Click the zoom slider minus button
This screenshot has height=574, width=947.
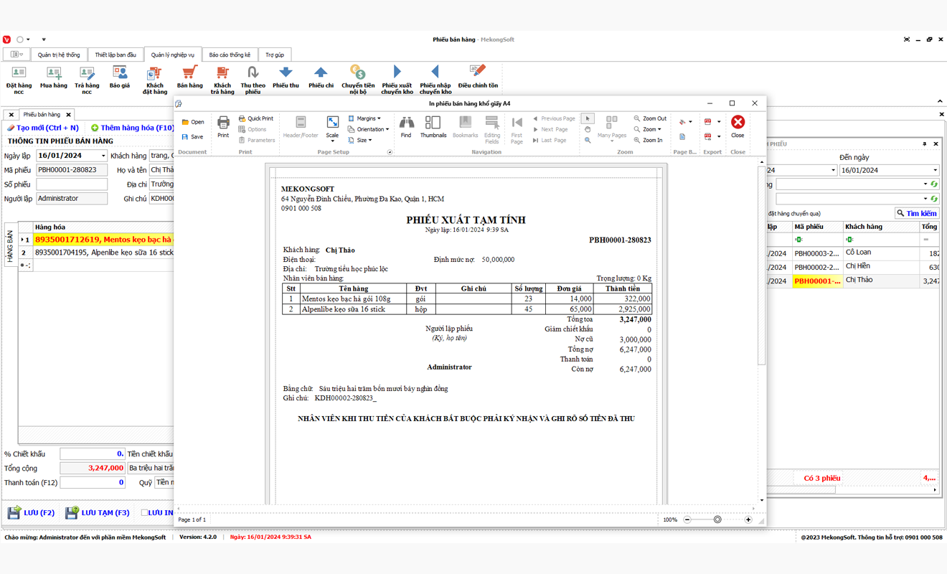pyautogui.click(x=687, y=519)
